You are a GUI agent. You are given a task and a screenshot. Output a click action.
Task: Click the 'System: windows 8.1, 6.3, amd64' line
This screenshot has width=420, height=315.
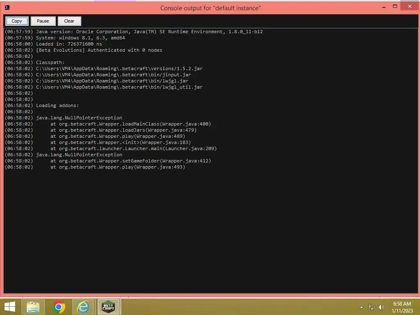coord(65,38)
